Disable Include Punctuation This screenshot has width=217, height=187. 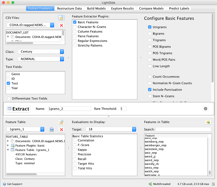click(149, 90)
